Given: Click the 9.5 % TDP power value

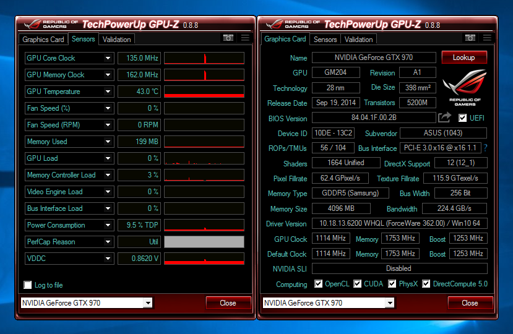Looking at the screenshot, I should click(139, 225).
